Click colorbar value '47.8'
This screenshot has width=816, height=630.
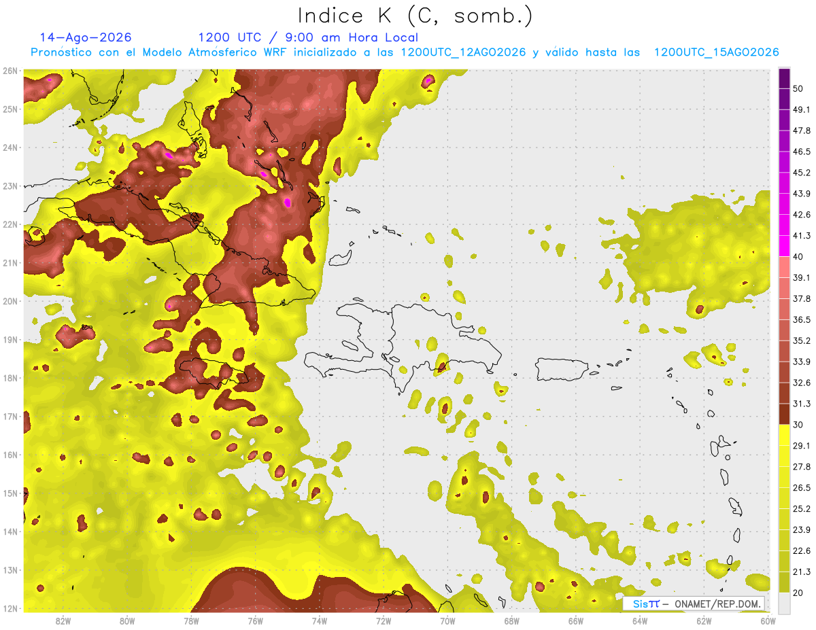[x=802, y=130]
